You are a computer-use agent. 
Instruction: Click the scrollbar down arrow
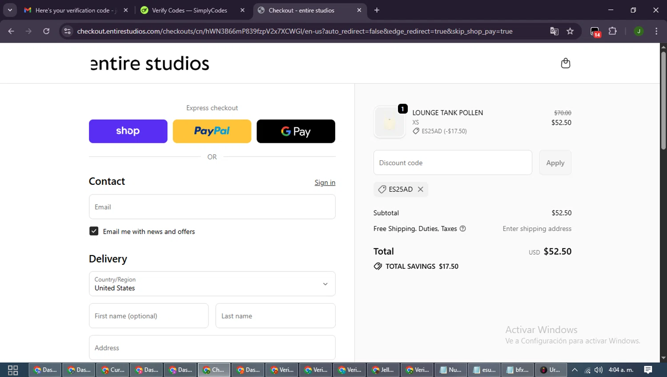663,358
